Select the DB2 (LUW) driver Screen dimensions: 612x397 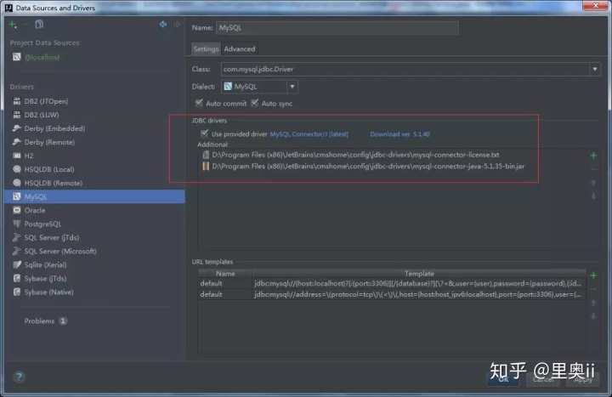pos(42,115)
